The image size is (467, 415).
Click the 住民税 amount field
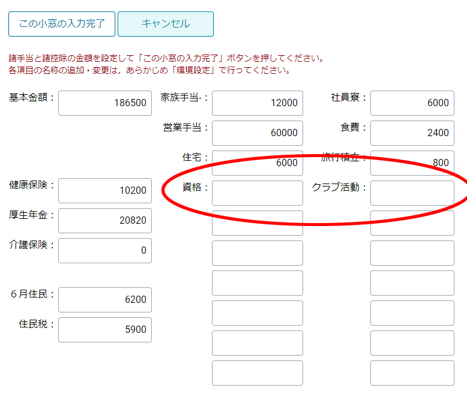[x=104, y=329]
